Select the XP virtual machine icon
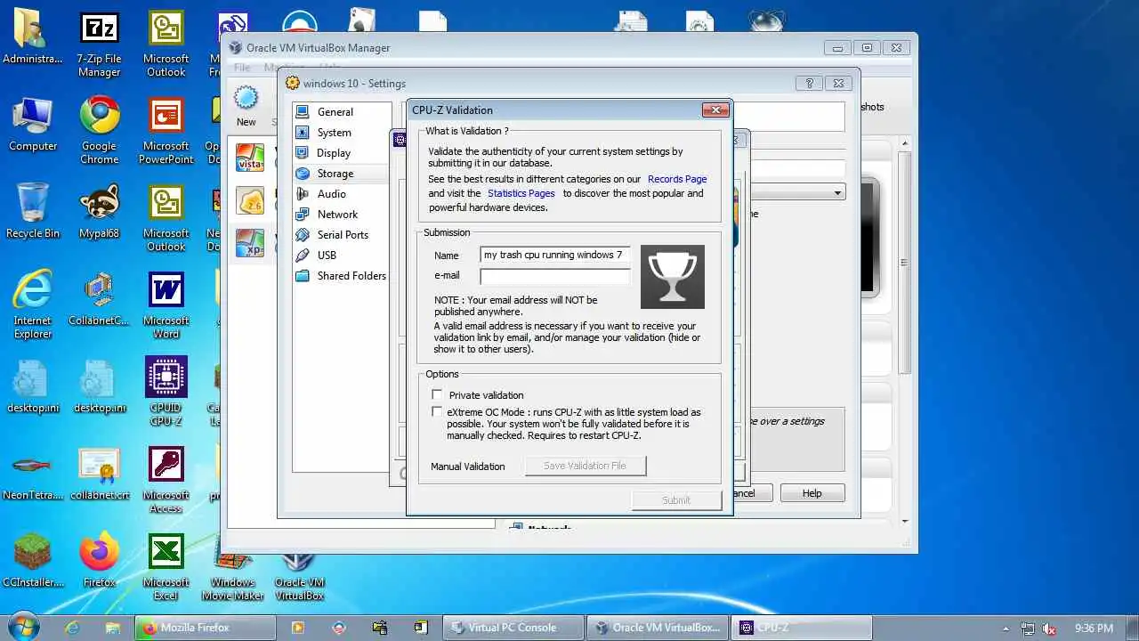Screen dimensions: 1139x641 click(249, 243)
